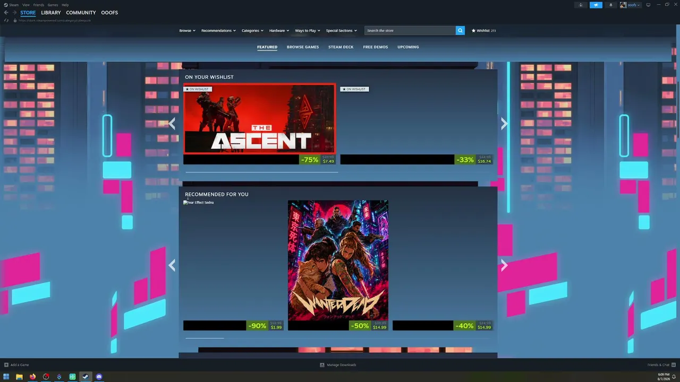680x382 pixels.
Task: Click the Steam taskbar icon
Action: point(85,377)
